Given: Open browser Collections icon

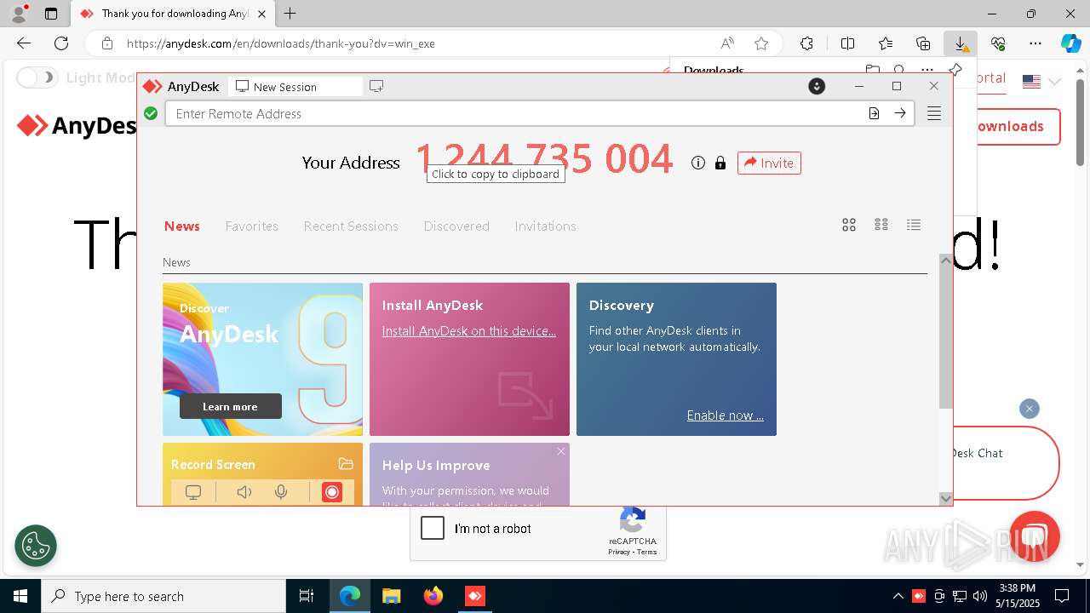Looking at the screenshot, I should 923,43.
